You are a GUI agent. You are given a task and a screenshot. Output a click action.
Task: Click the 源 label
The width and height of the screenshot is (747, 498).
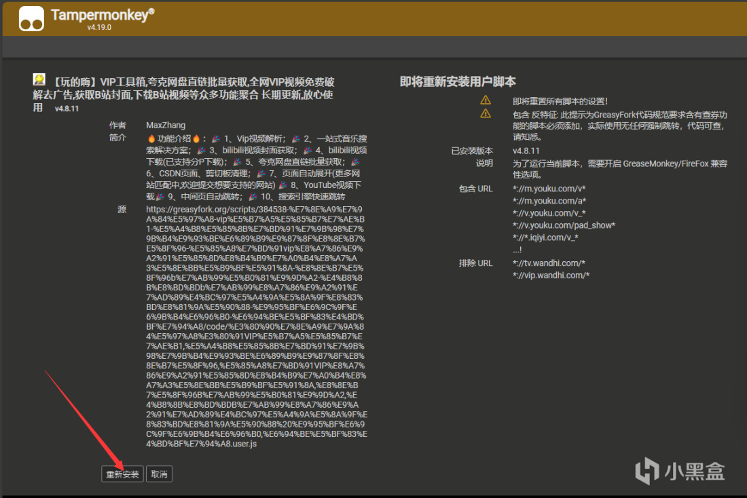coord(122,210)
